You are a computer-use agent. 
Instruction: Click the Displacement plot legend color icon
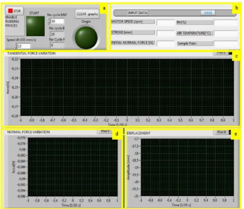pyautogui.click(x=230, y=133)
